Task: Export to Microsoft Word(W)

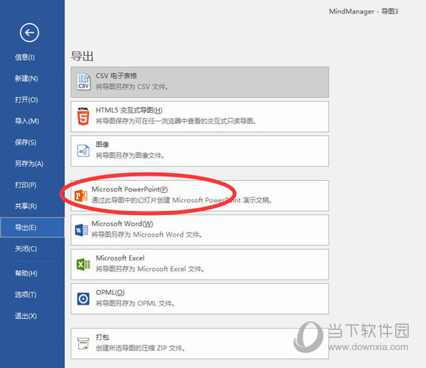Action: (199, 230)
